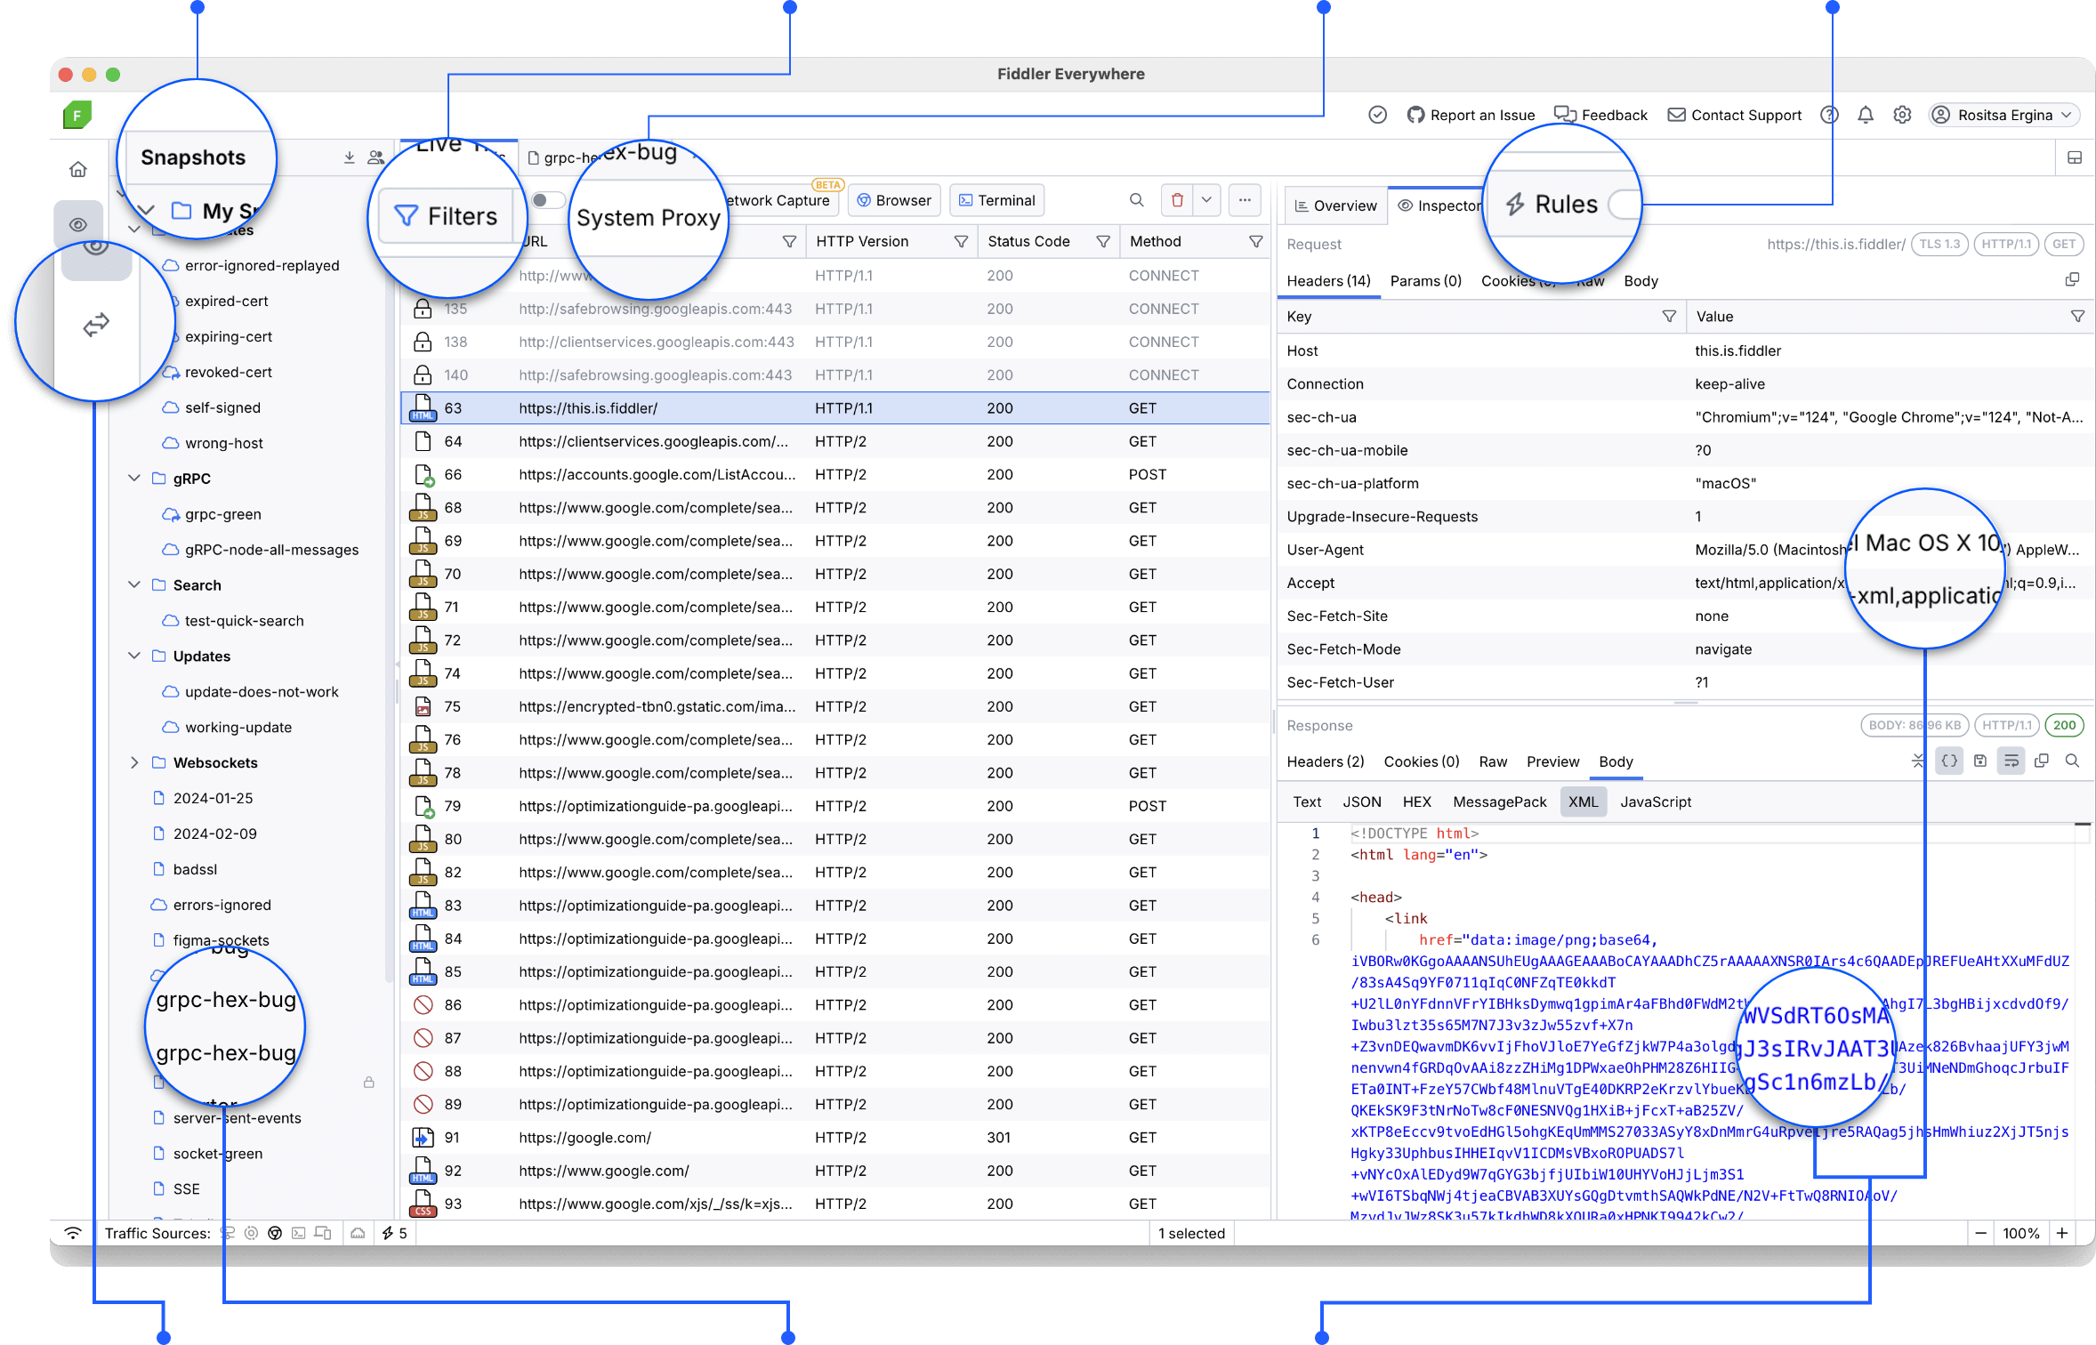
Task: Switch to the Overview tab
Action: click(x=1334, y=205)
